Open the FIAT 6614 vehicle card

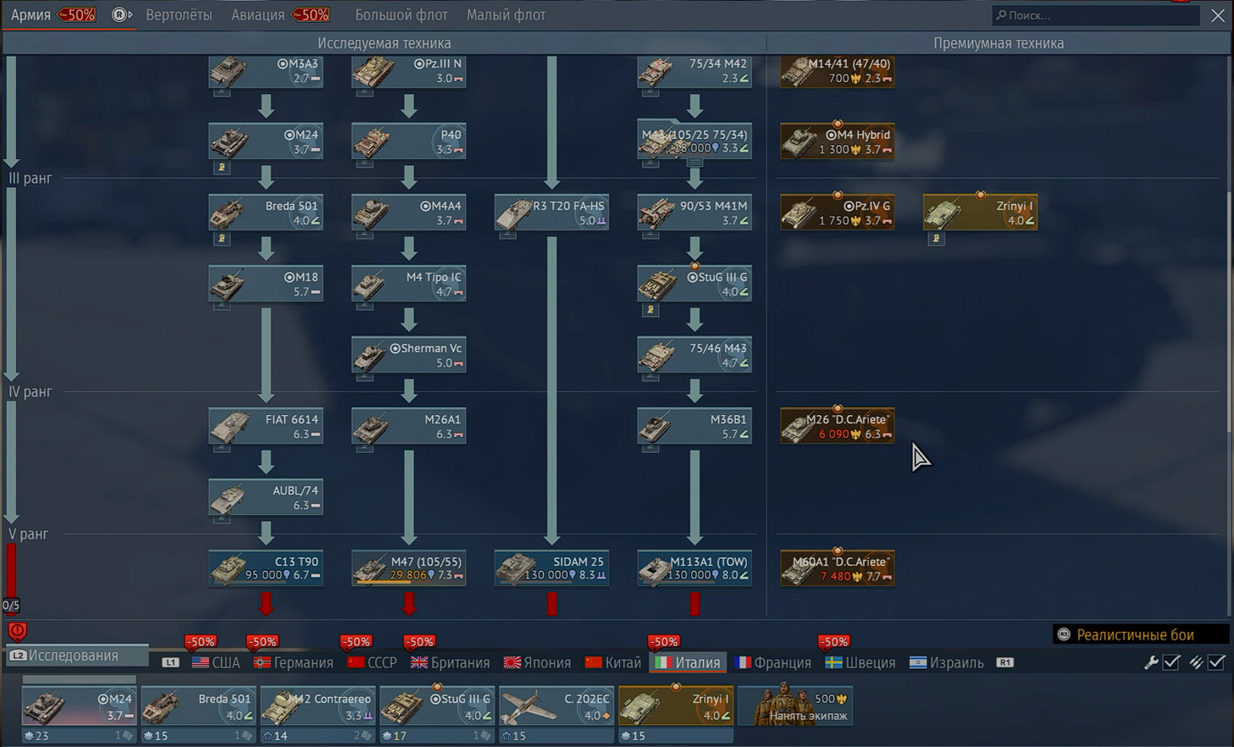(266, 426)
